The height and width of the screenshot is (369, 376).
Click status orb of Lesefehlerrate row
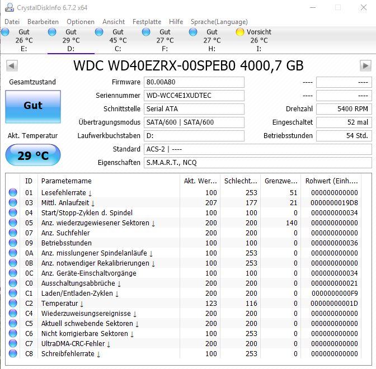click(13, 192)
